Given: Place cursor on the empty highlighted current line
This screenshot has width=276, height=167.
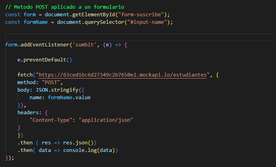Looking at the screenshot, I should point(141,37).
